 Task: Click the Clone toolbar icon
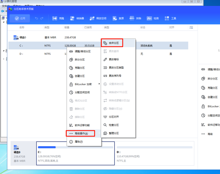[58, 18]
